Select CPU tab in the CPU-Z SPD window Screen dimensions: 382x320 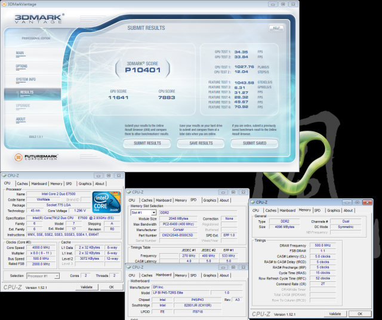click(132, 200)
